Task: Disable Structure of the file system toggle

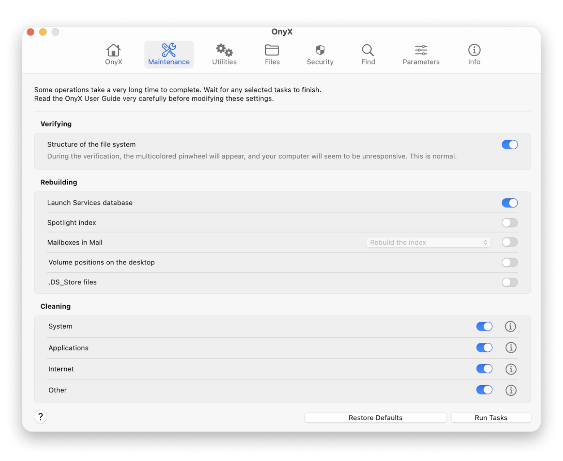Action: tap(510, 145)
